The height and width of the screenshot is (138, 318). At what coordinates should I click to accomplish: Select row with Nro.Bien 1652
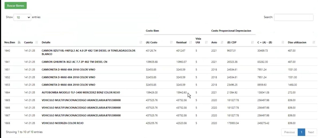coord(159,77)
